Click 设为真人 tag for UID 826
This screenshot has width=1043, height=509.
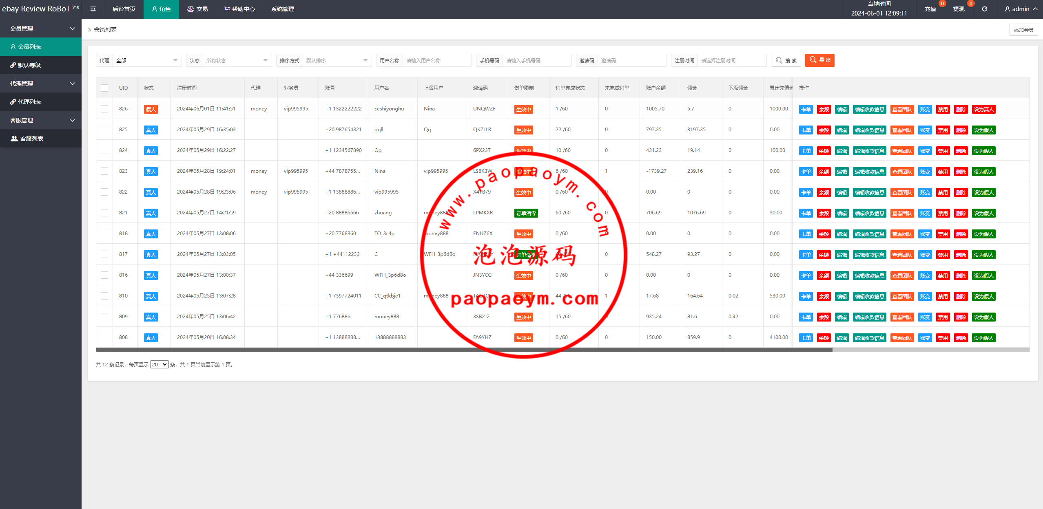[984, 109]
